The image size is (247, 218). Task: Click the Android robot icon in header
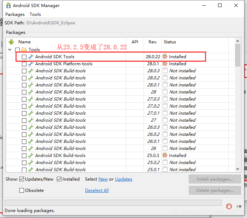(11, 42)
